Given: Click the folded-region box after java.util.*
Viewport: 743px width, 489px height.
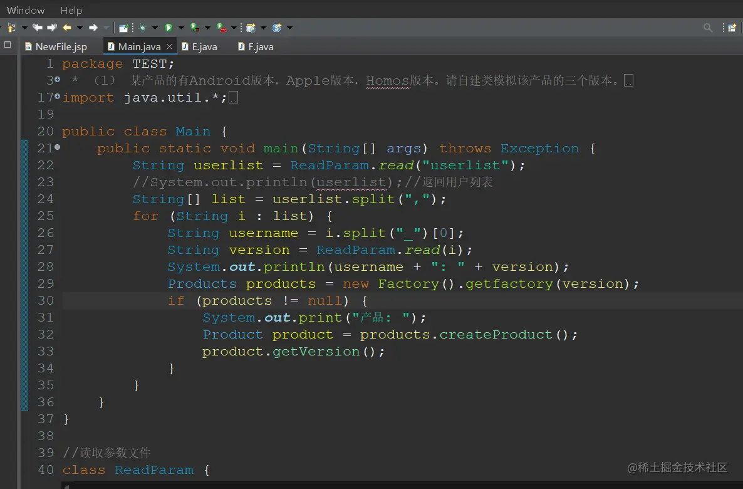Looking at the screenshot, I should (x=233, y=98).
